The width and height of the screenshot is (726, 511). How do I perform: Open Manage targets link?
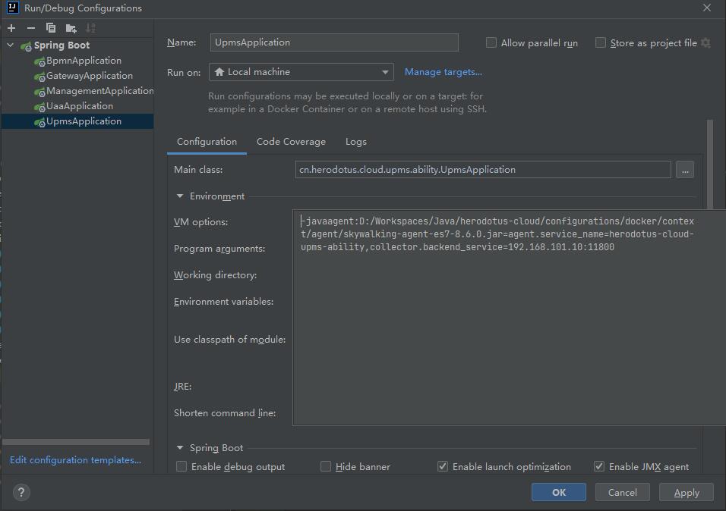pos(443,72)
